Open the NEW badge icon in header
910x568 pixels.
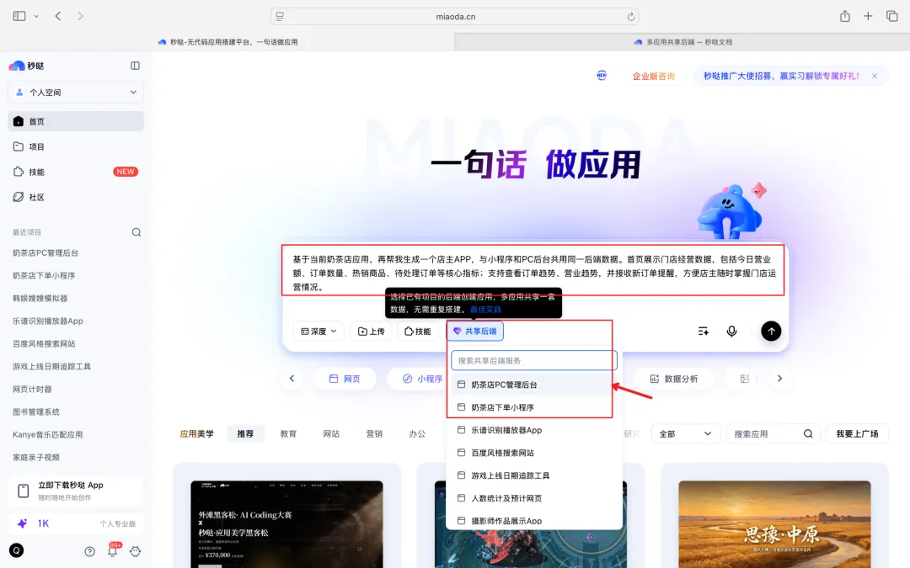click(602, 76)
